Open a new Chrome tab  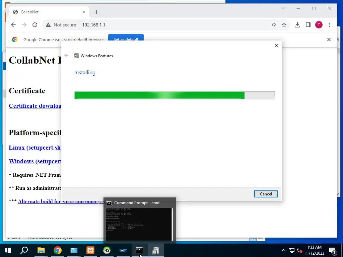point(96,12)
